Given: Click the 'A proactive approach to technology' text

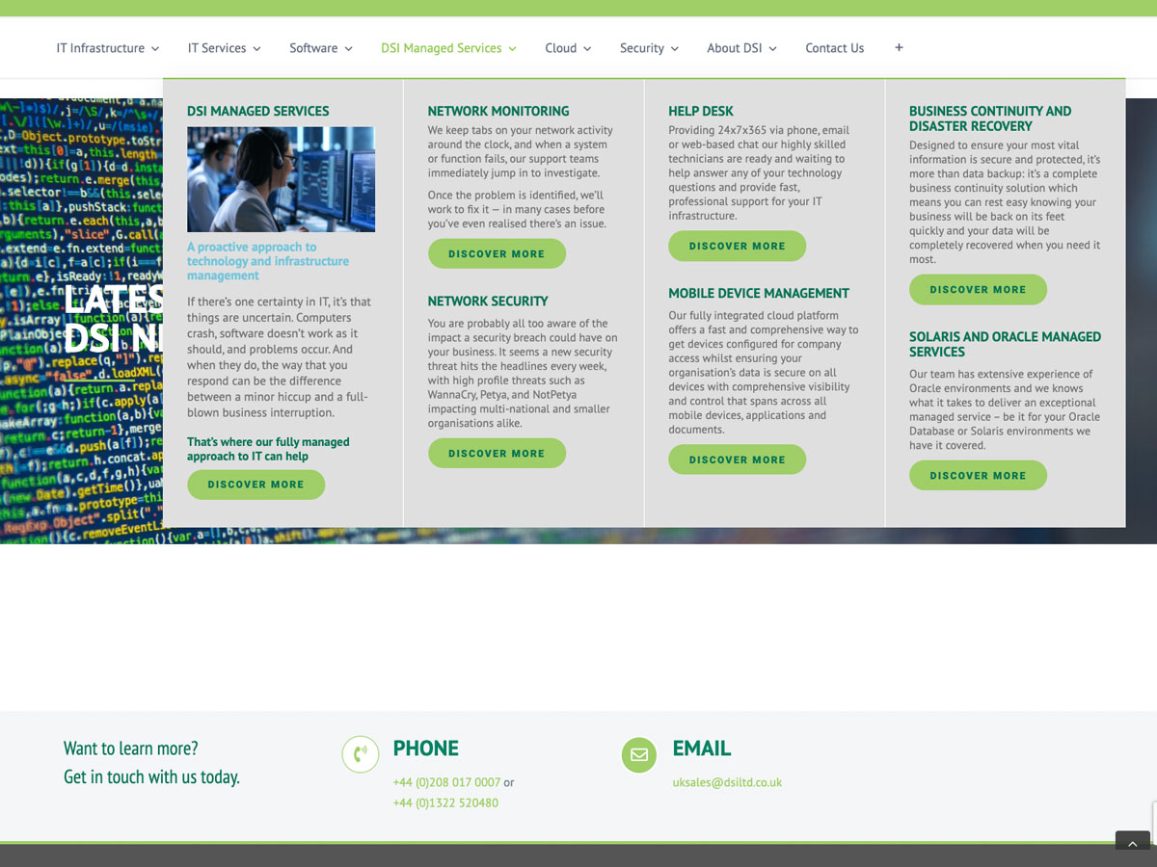Looking at the screenshot, I should [x=268, y=261].
